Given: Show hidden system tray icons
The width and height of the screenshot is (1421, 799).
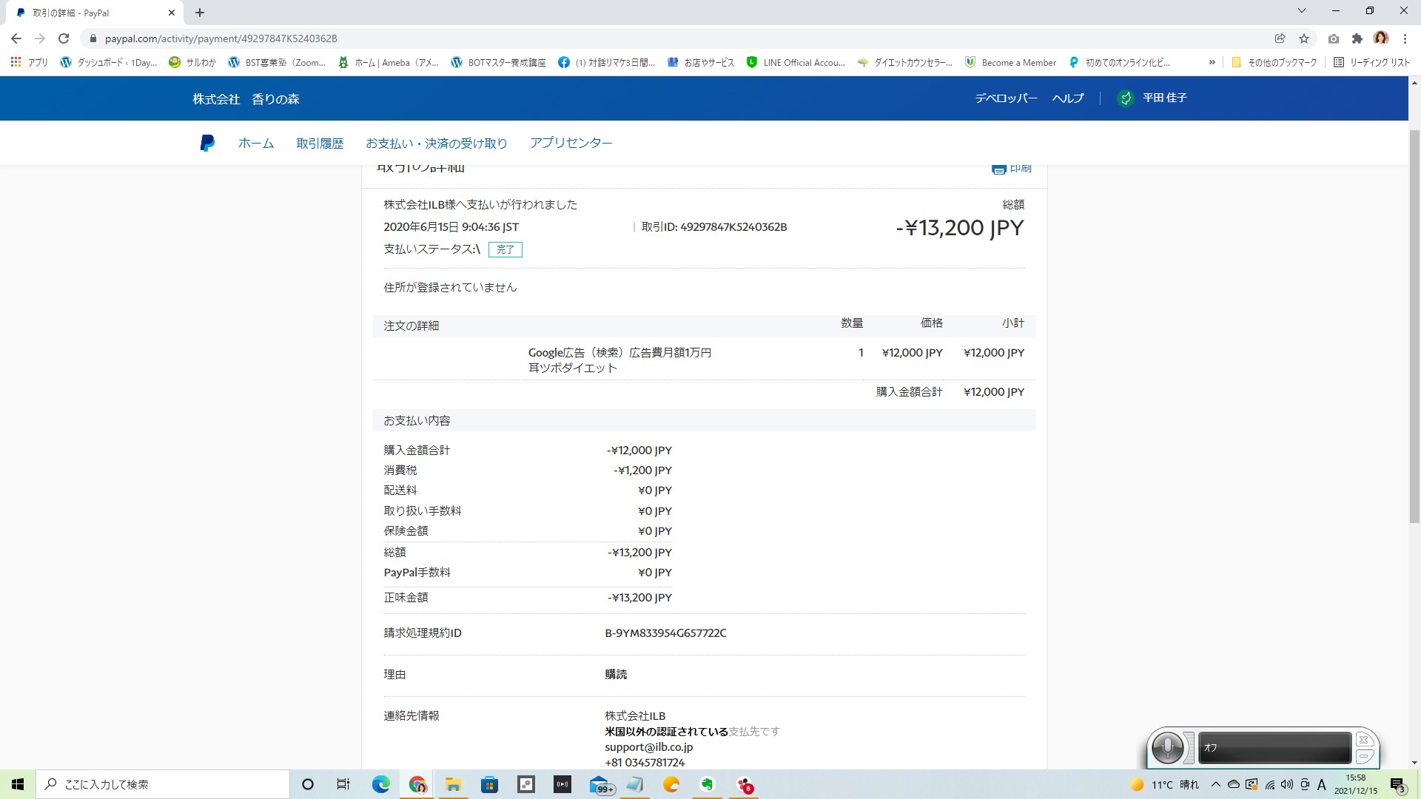Looking at the screenshot, I should point(1215,784).
